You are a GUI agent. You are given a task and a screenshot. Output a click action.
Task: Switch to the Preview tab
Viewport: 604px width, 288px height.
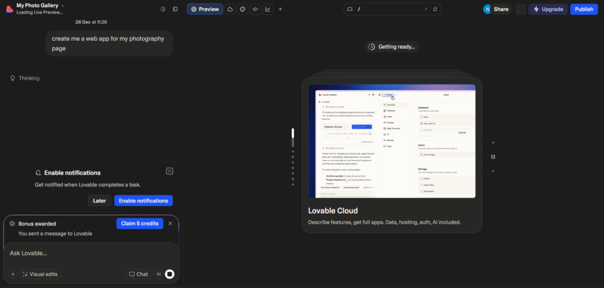click(205, 9)
